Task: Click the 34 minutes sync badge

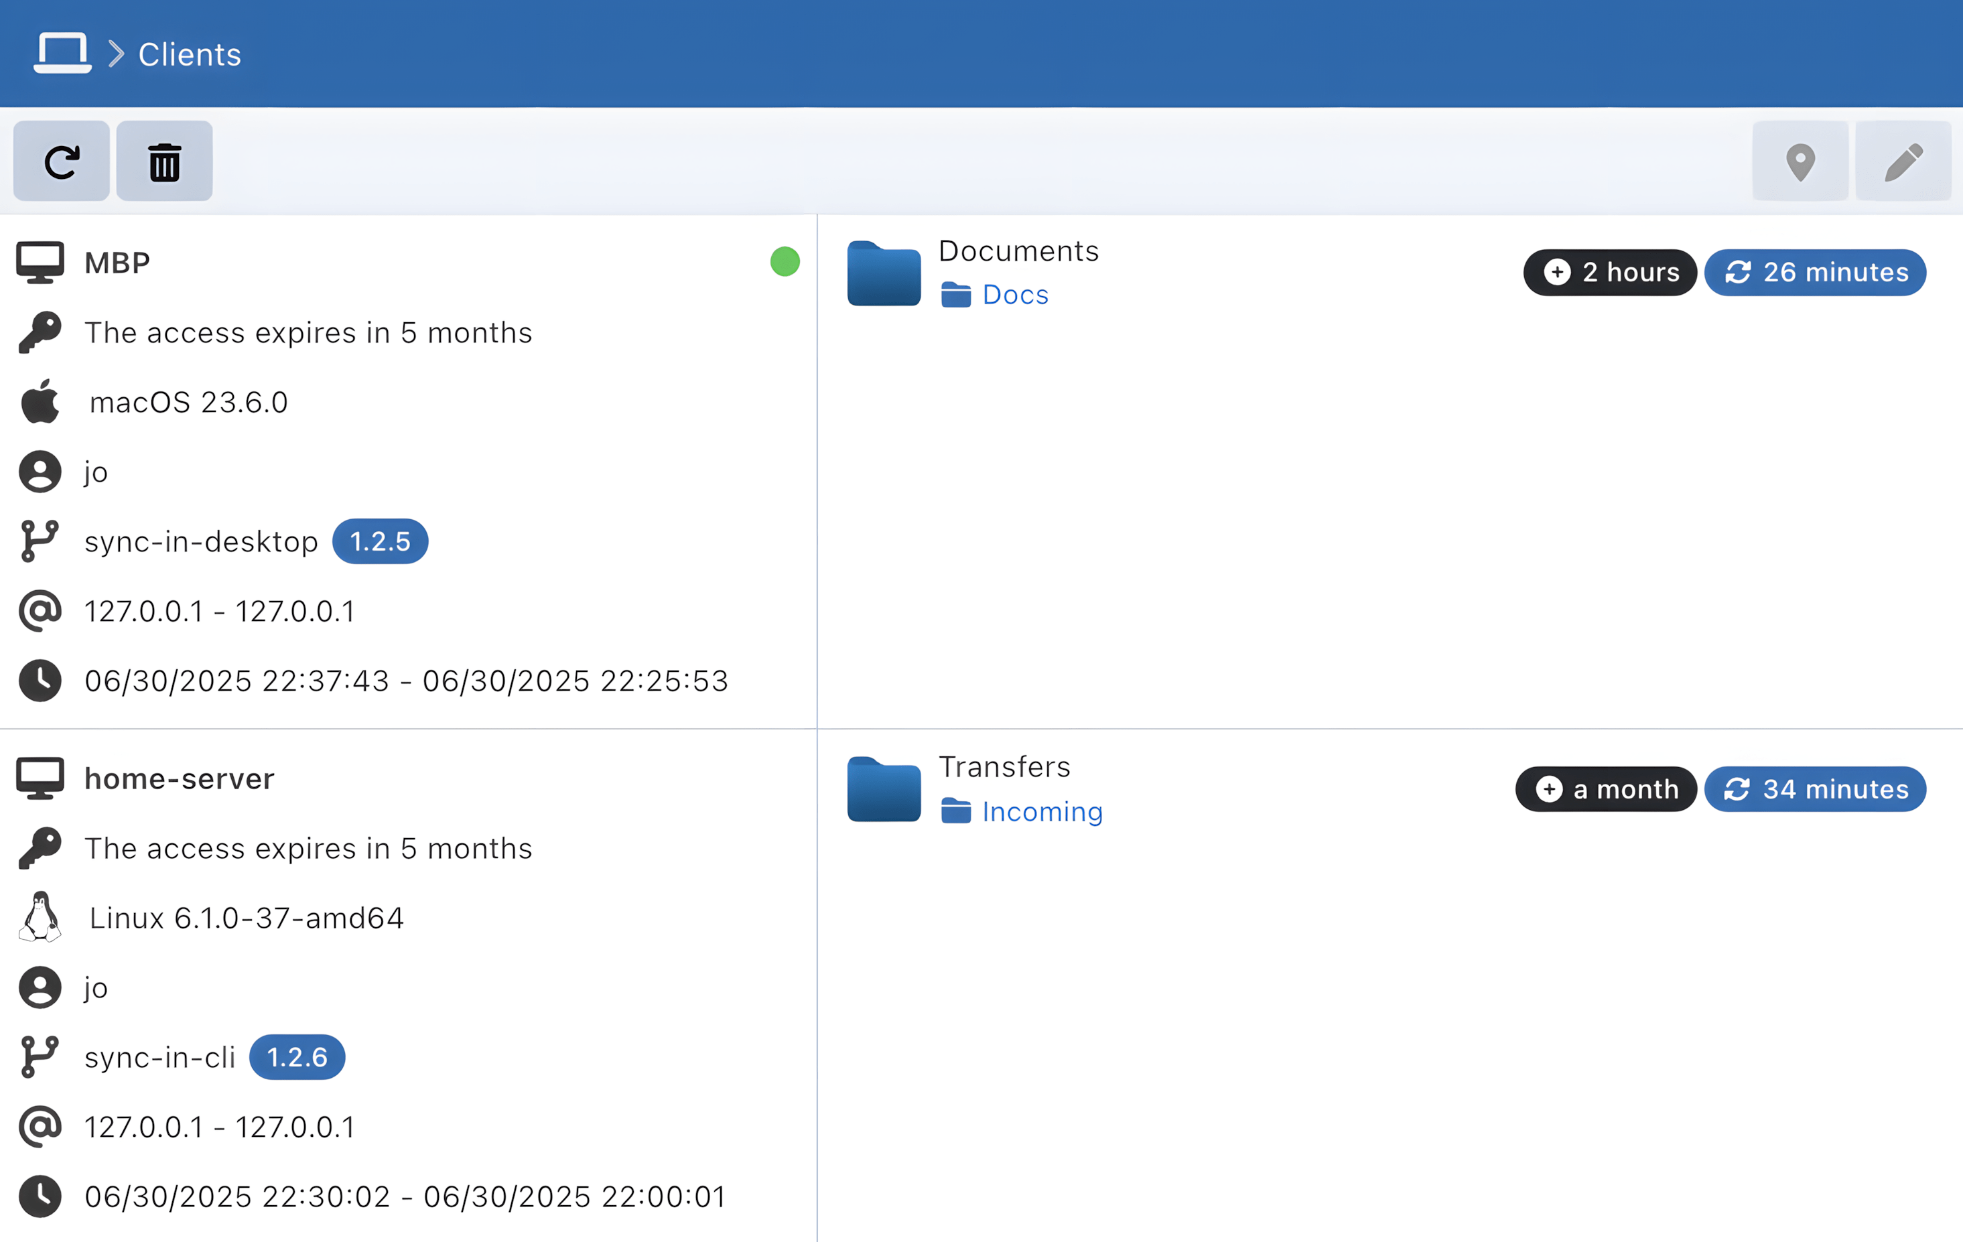Action: tap(1815, 789)
